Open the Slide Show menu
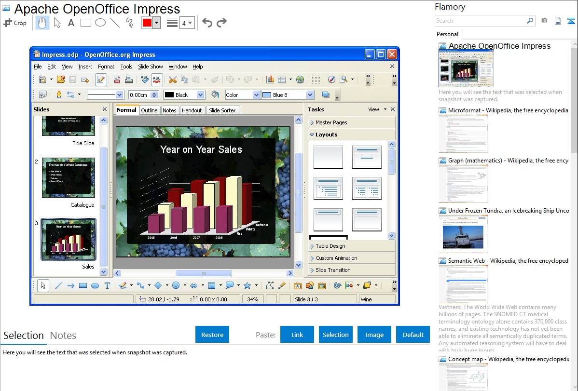This screenshot has width=578, height=391. [151, 67]
